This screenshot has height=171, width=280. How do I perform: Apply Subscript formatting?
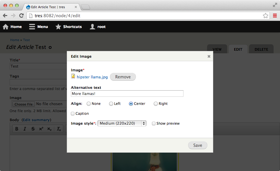(49, 128)
